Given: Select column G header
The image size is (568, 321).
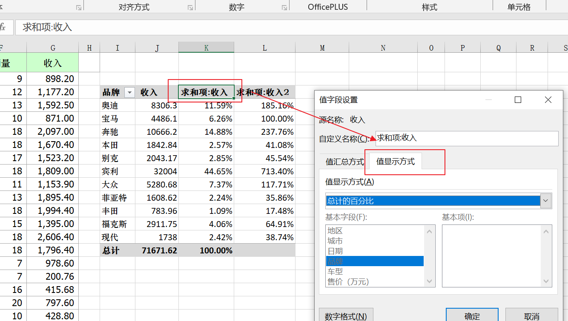Looking at the screenshot, I should (53, 48).
